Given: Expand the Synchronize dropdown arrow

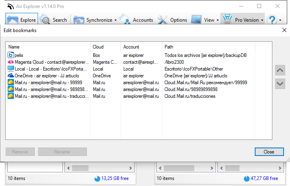Looking at the screenshot, I should click(116, 20).
